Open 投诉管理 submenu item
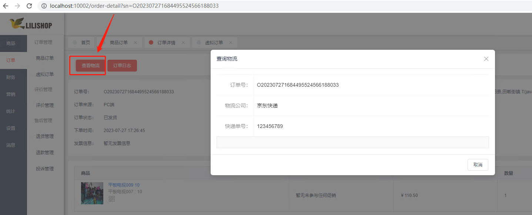 [45, 169]
